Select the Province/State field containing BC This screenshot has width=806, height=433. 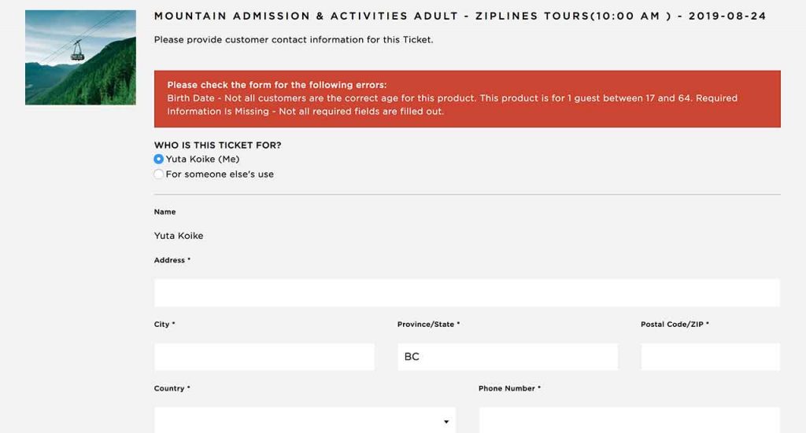coord(508,357)
